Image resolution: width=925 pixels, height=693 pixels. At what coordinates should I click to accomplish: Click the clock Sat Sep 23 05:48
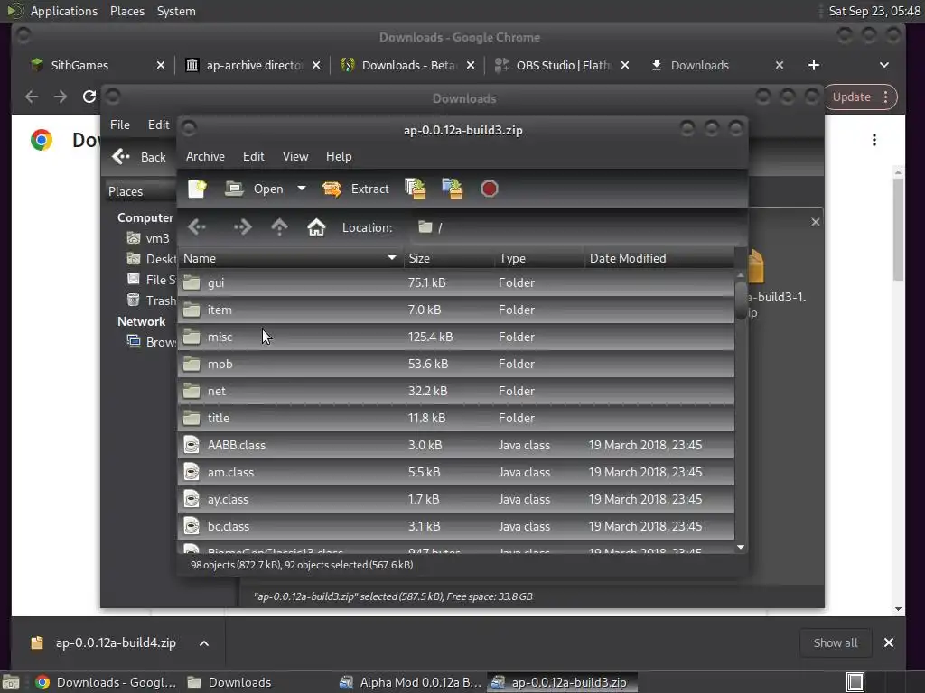pyautogui.click(x=874, y=11)
